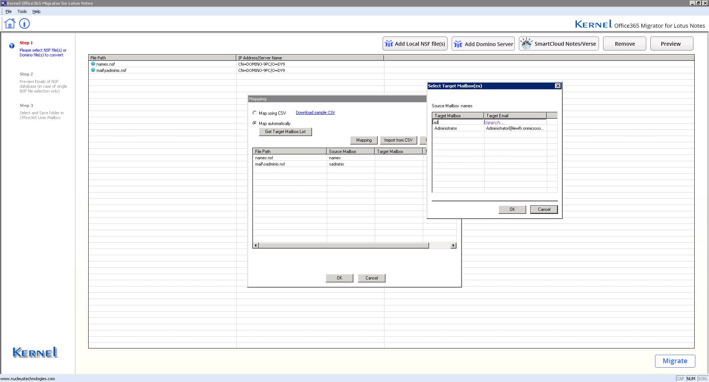Click the Step 1 info icon

12,46
